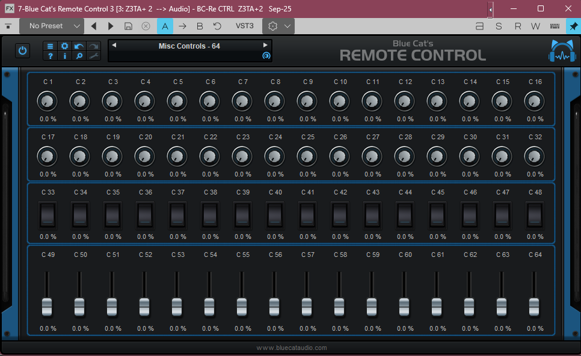The height and width of the screenshot is (356, 581).
Task: Open the www.bluecataudio.com link
Action: (292, 348)
